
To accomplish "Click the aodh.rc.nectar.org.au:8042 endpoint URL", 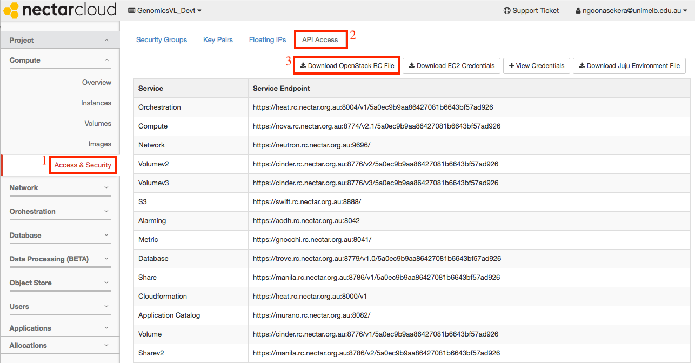I will (x=306, y=220).
